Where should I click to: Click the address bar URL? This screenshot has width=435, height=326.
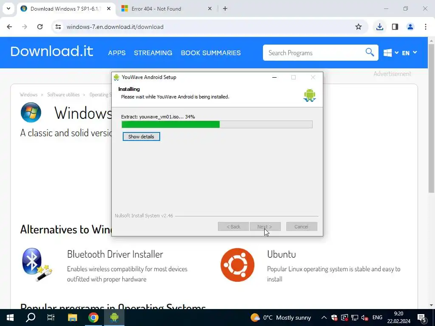pyautogui.click(x=115, y=27)
